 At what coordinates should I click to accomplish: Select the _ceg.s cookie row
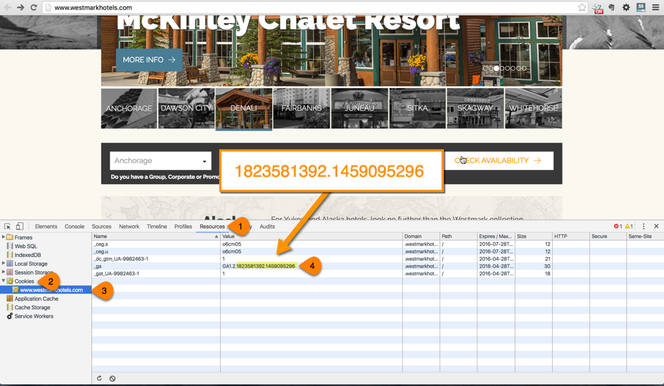tap(378, 244)
